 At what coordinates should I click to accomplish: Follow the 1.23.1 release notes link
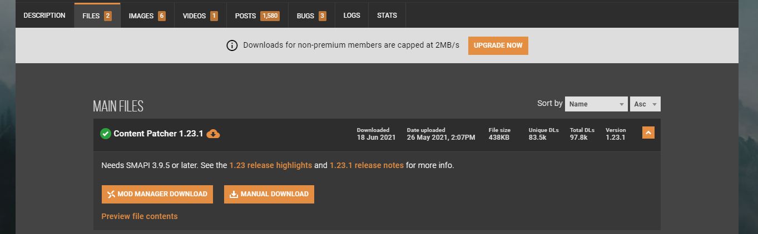(x=366, y=165)
